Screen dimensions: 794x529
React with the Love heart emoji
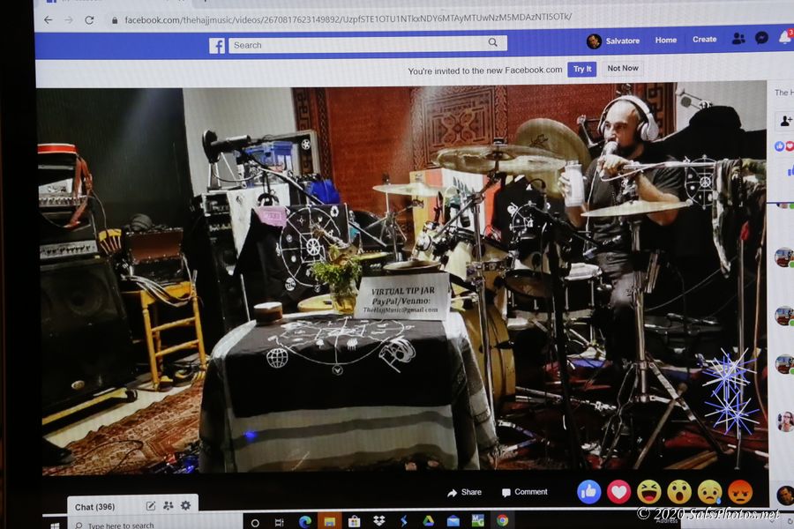(x=619, y=491)
